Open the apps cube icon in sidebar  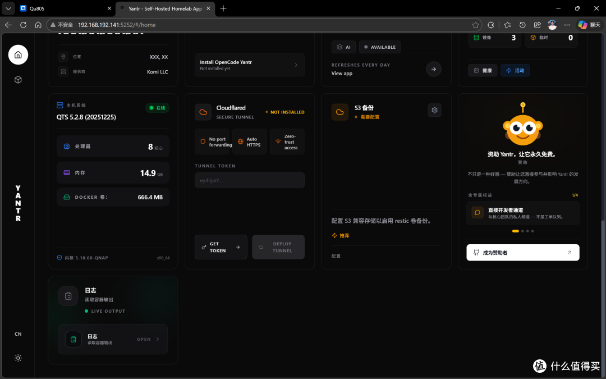tap(18, 80)
